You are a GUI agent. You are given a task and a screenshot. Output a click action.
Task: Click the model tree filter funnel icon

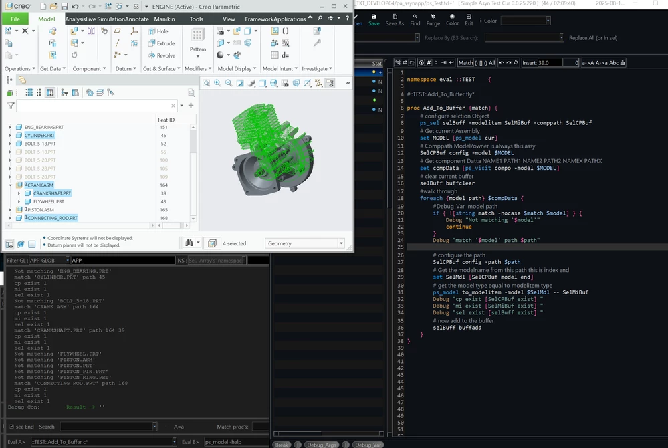[x=11, y=105]
